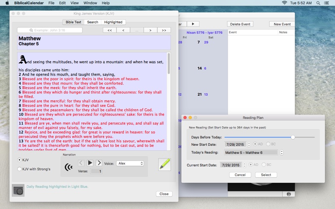
Task: Click calendar day 7 on Saturday
Action: (198, 42)
